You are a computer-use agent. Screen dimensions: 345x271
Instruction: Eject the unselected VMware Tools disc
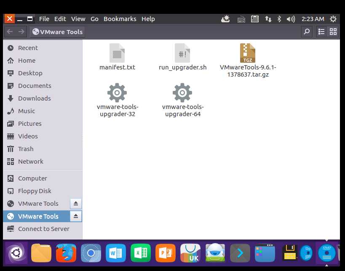point(76,204)
